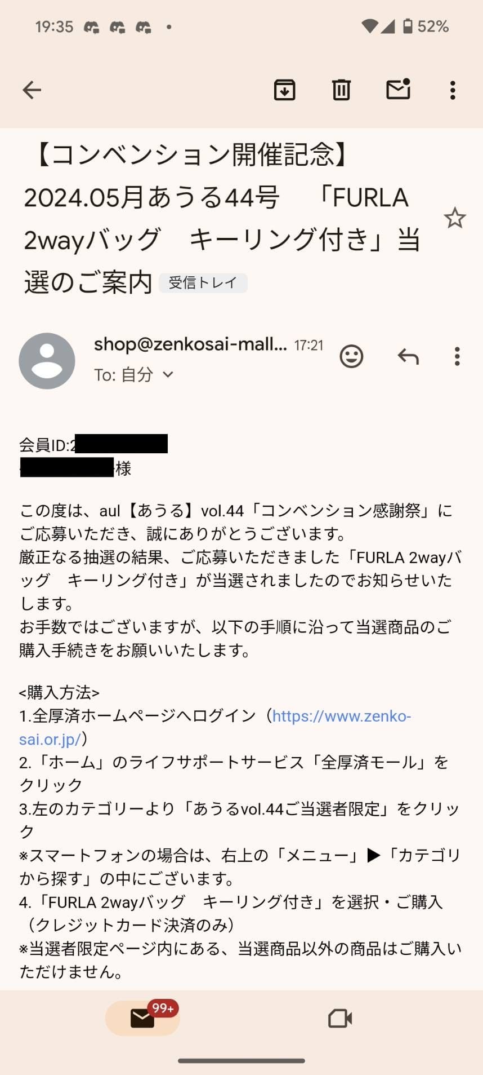Tap the 受信トレイ label chip
483x1075 pixels.
203,283
